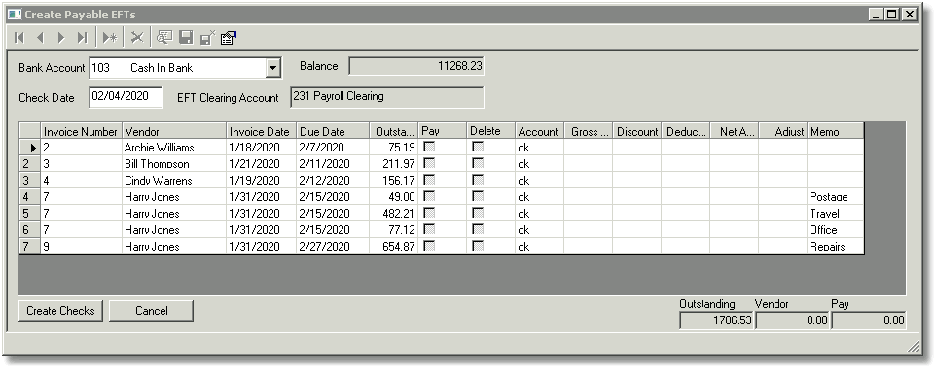Screen dimensions: 937x370
Task: Check Delete for Bill Thompson invoice
Action: (478, 163)
